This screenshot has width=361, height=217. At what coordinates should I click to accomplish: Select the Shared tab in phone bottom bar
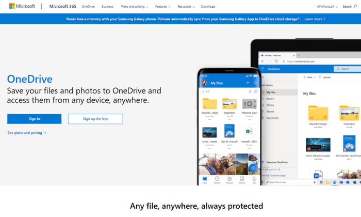click(x=229, y=180)
